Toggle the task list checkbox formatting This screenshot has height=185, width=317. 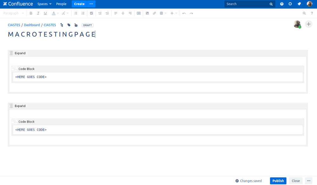point(92,13)
